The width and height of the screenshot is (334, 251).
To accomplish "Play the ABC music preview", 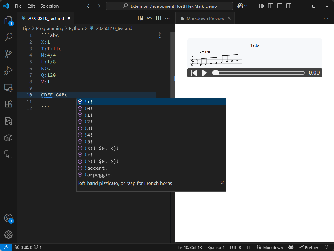I will point(204,73).
